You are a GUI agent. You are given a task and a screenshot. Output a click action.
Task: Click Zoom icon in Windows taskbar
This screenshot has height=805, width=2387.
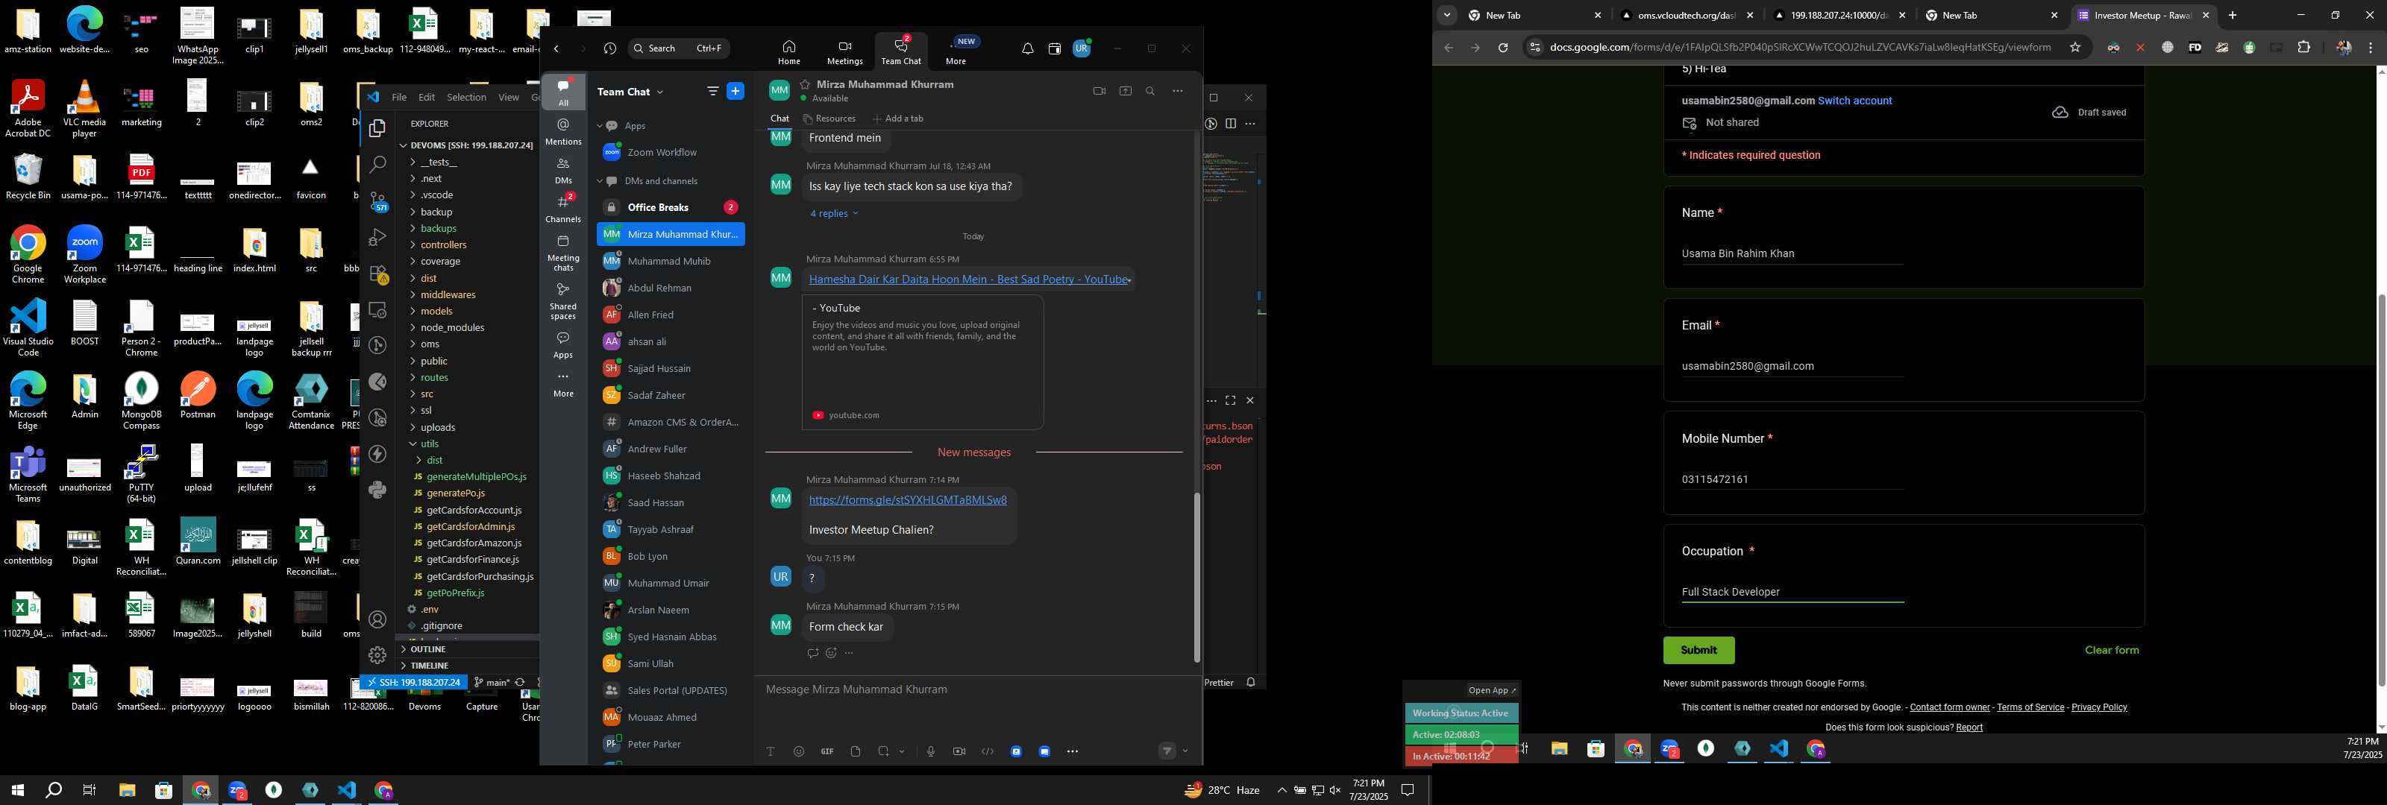pos(237,790)
